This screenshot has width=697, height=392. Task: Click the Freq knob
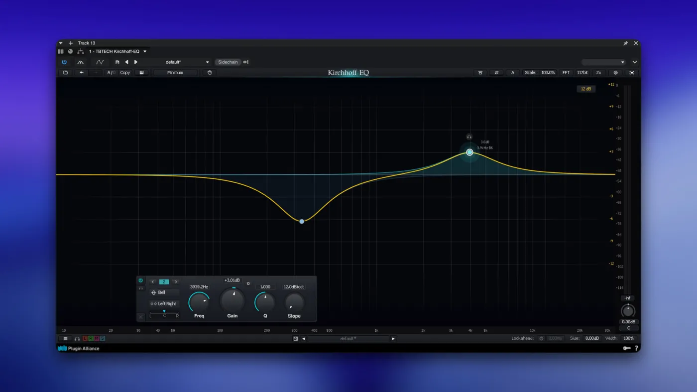199,302
